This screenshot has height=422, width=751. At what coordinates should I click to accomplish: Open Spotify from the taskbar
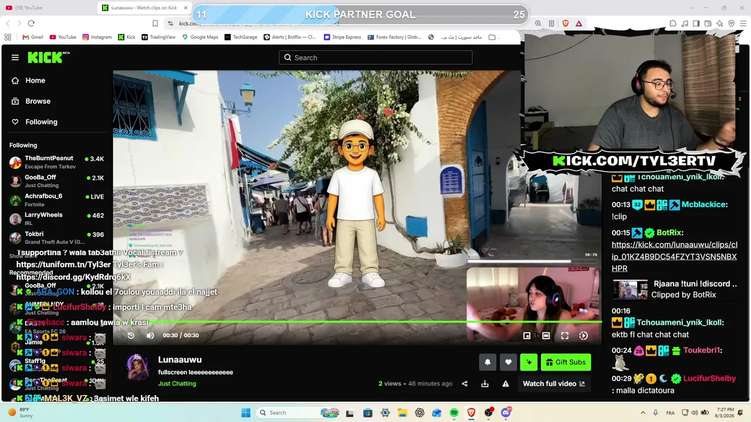pyautogui.click(x=454, y=413)
